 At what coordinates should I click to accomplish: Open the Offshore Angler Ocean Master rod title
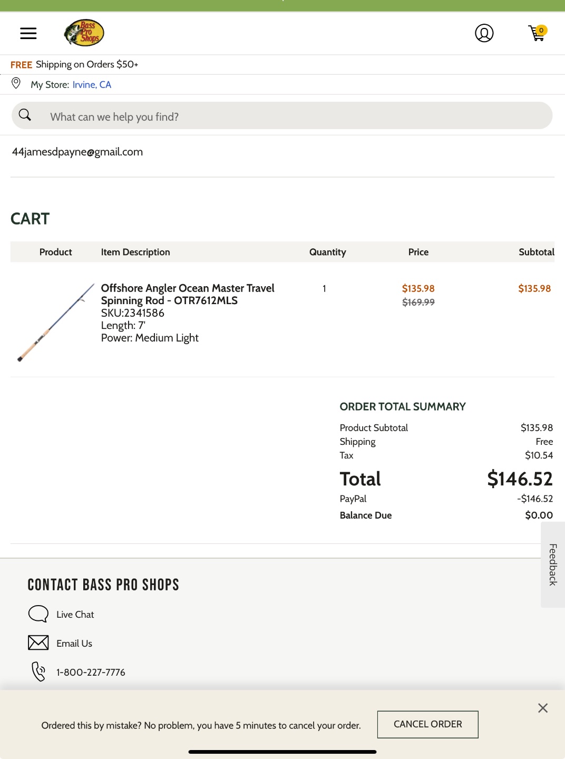tap(188, 294)
